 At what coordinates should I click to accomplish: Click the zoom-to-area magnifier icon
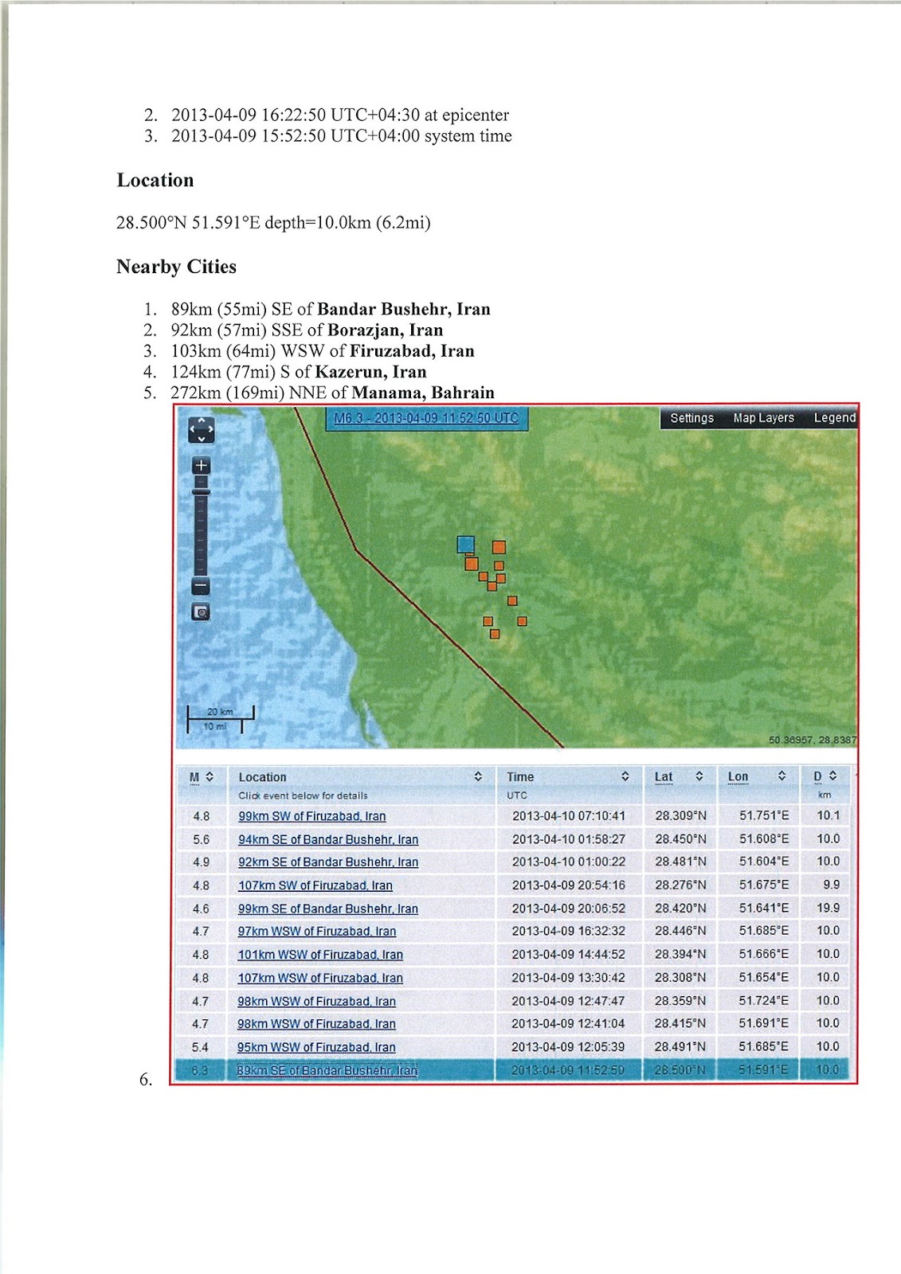pyautogui.click(x=201, y=612)
